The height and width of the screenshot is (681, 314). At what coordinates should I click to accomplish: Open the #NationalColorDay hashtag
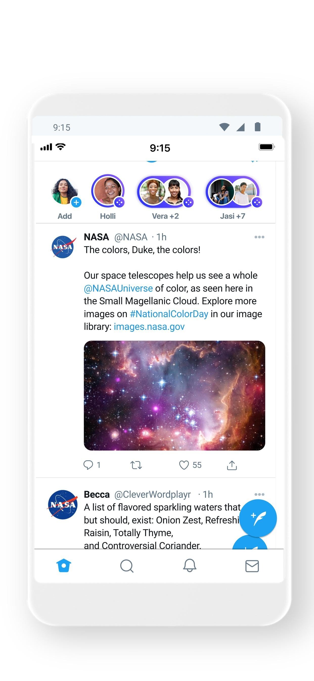(169, 314)
